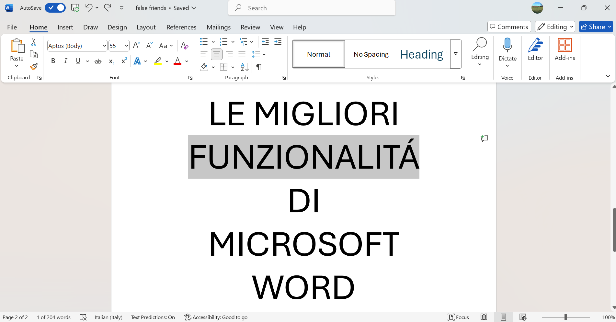Switch to the Draw tab

coord(90,27)
